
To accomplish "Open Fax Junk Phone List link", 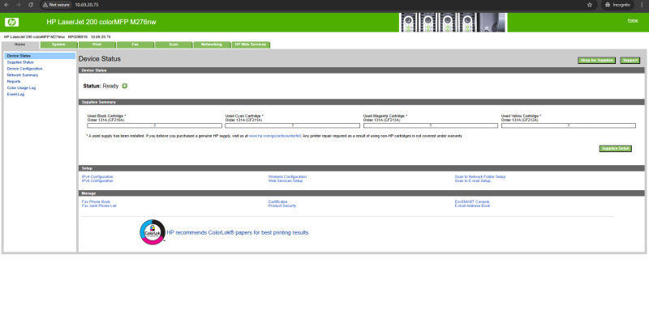I will pos(99,206).
